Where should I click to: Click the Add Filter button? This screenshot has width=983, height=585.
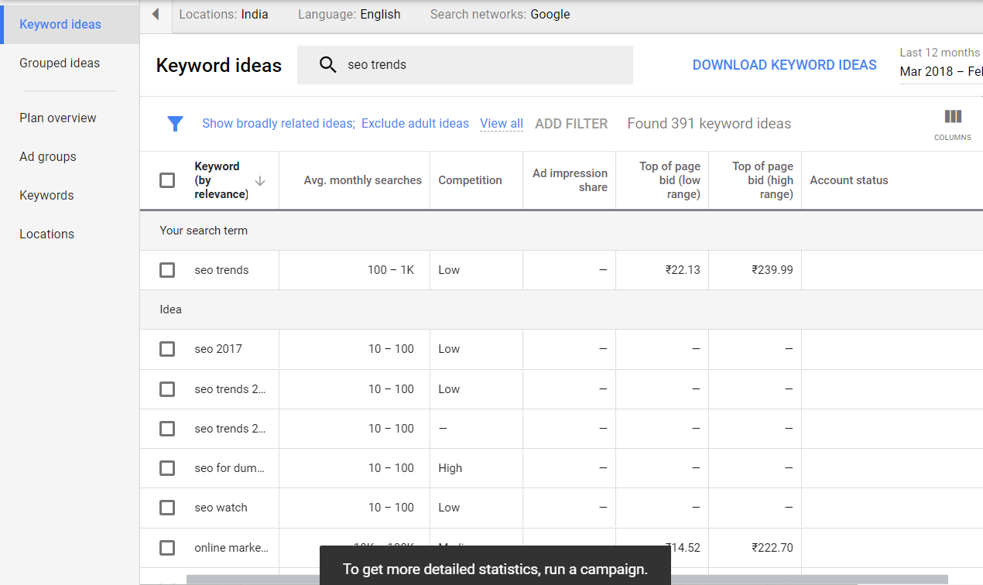[x=571, y=124]
